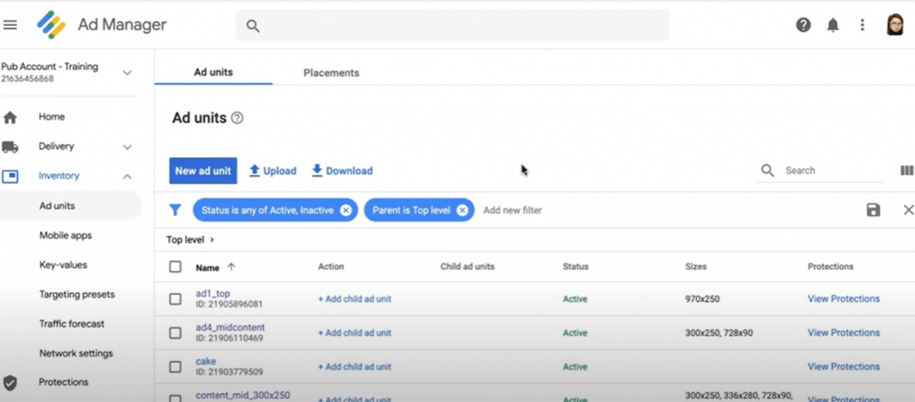Viewport: 915px width, 402px height.
Task: Add child ad unit to cake
Action: tap(354, 367)
